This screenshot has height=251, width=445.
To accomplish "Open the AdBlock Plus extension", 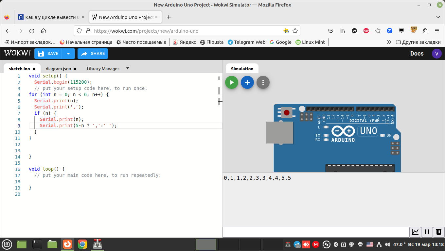I will click(x=366, y=31).
